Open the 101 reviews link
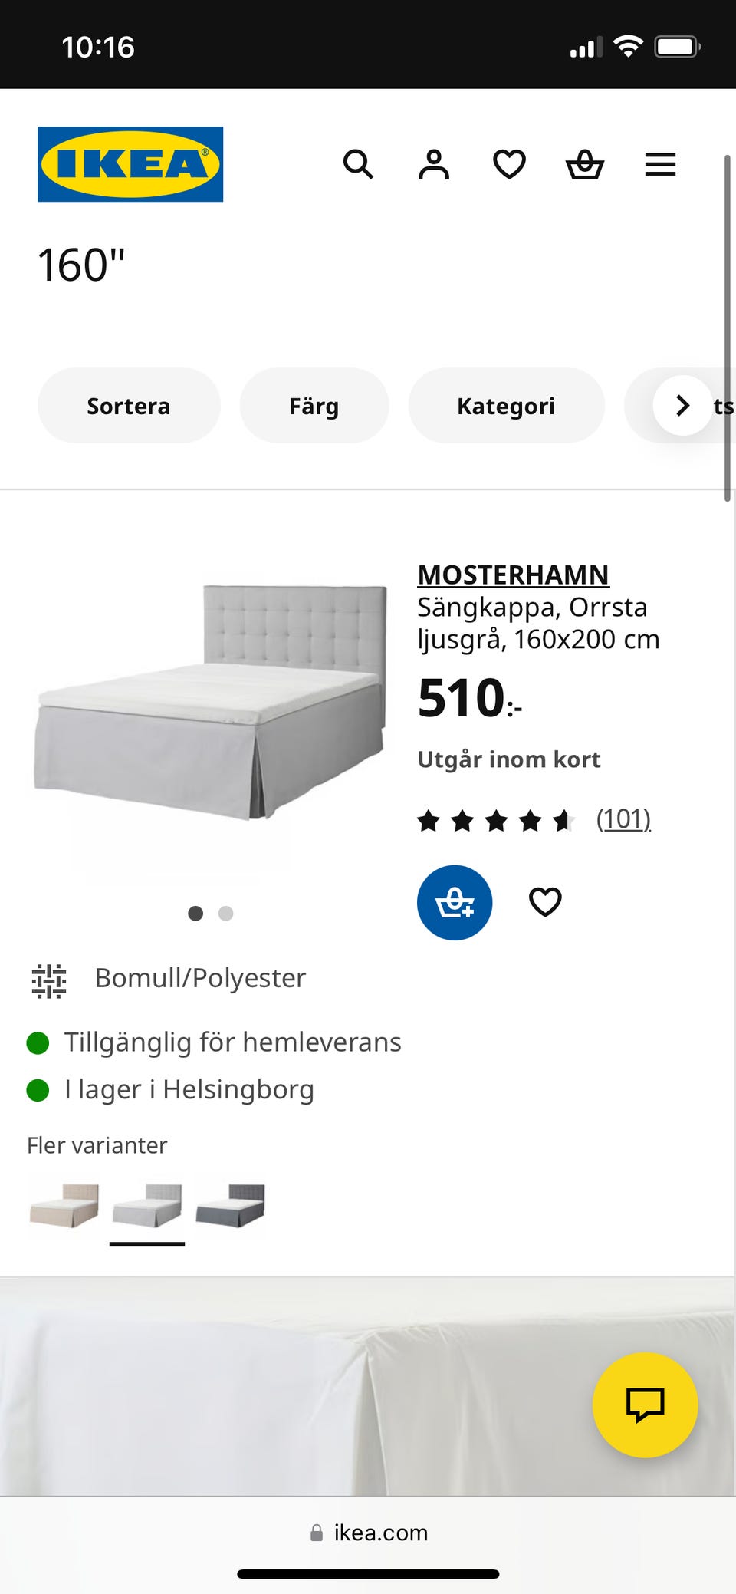This screenshot has width=736, height=1594. [623, 819]
